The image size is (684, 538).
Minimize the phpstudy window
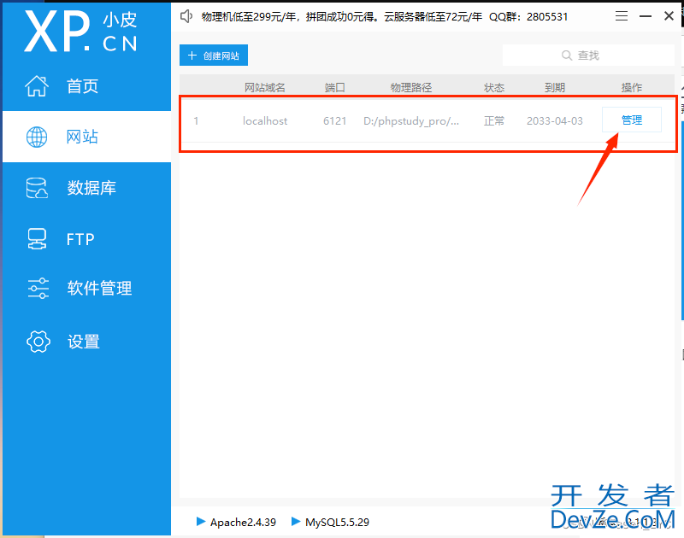[646, 16]
